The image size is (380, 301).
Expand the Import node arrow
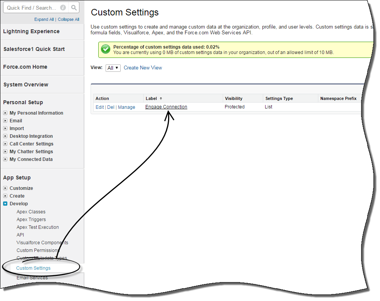pos(5,129)
